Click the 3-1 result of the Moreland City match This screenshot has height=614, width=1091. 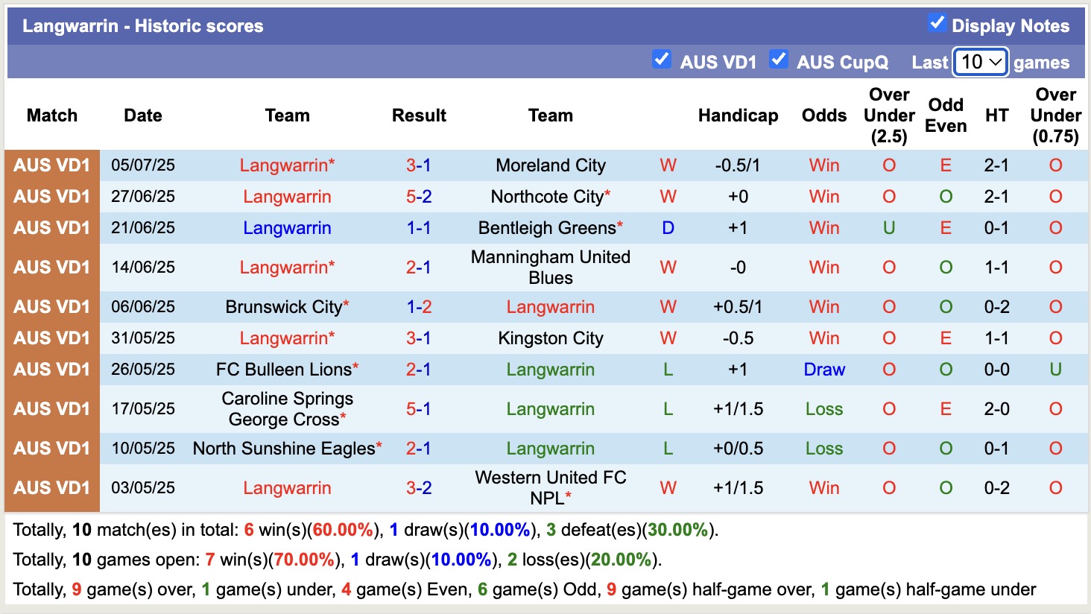point(419,165)
